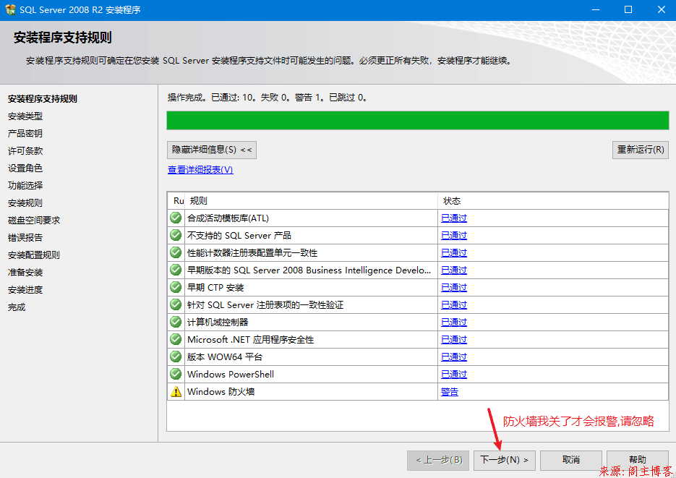
Task: Select 产品密钥 step in sidebar
Action: coord(25,134)
